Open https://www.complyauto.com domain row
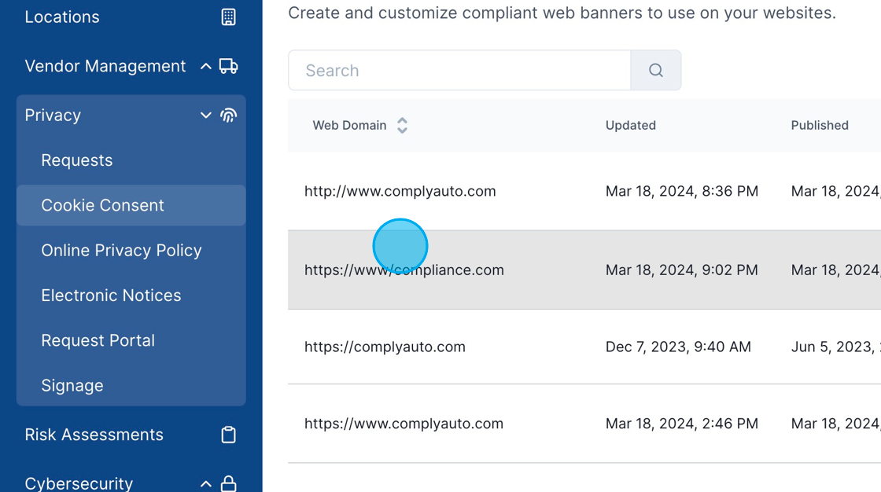881x492 pixels. (584, 424)
